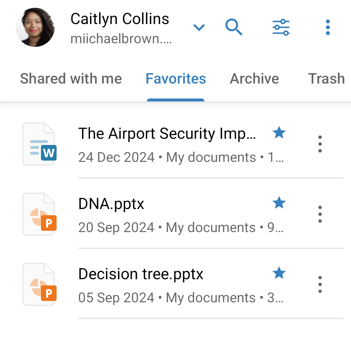Remove DNA.pptx from favorites
Image resolution: width=351 pixels, height=340 pixels.
[279, 203]
